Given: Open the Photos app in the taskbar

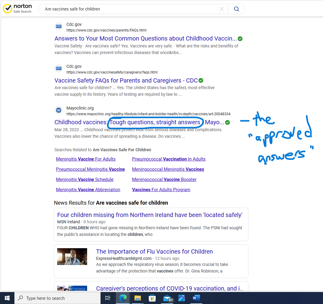Looking at the screenshot, I should pos(182,298).
